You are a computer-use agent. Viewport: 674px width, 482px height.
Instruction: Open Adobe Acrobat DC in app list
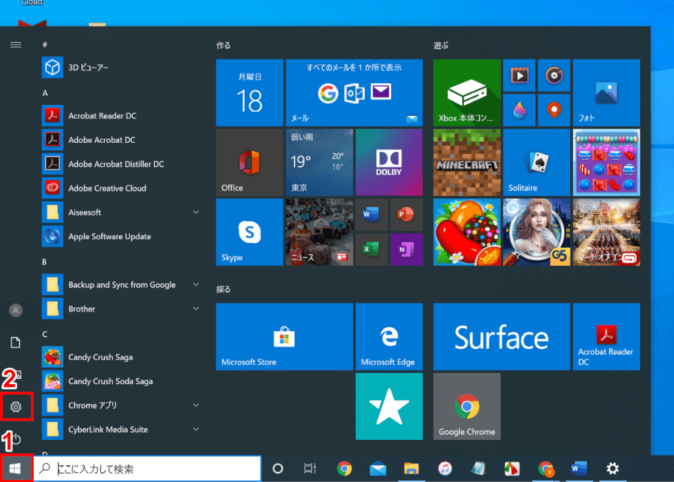pos(121,140)
